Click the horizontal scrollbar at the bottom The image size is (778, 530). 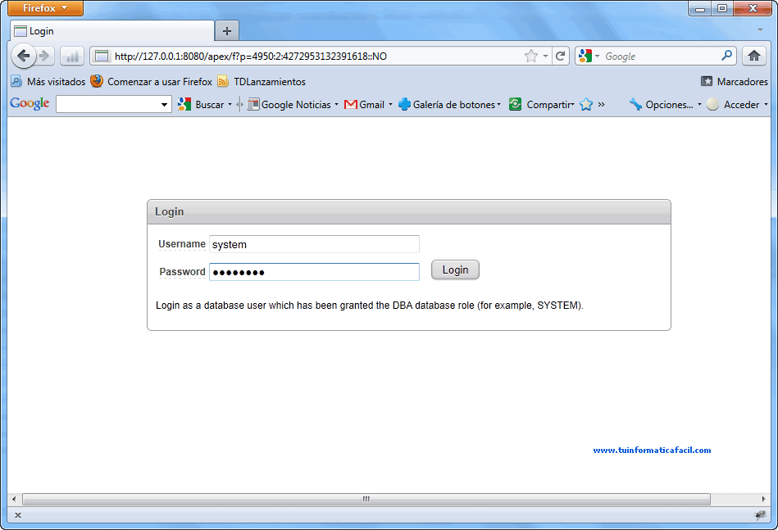pos(366,499)
